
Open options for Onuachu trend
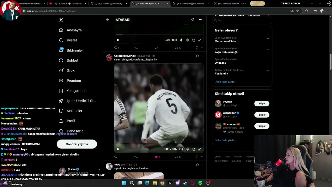[268, 60]
